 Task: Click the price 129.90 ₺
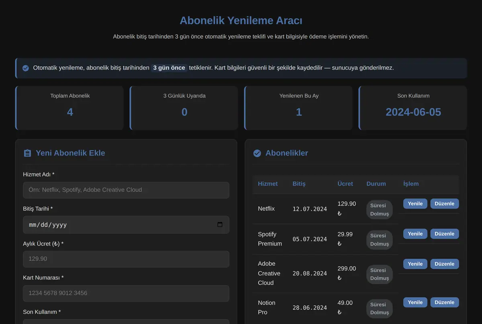point(347,209)
